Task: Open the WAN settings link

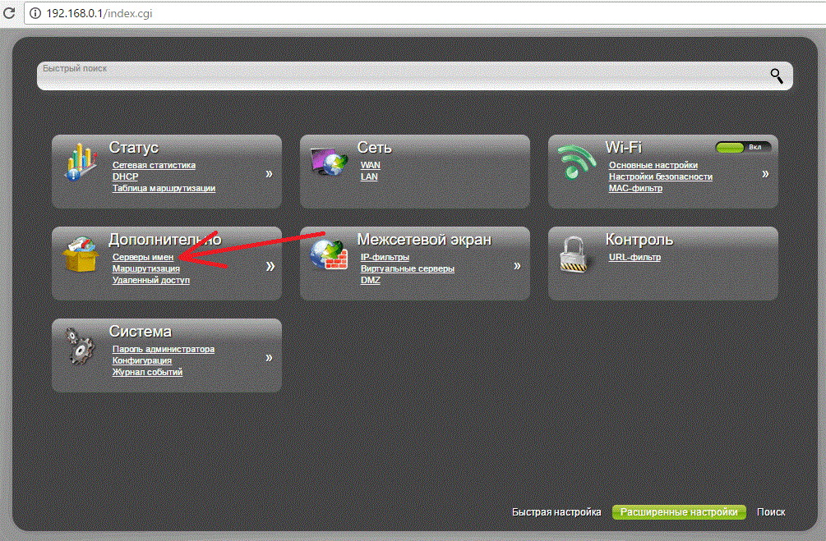Action: click(x=370, y=165)
